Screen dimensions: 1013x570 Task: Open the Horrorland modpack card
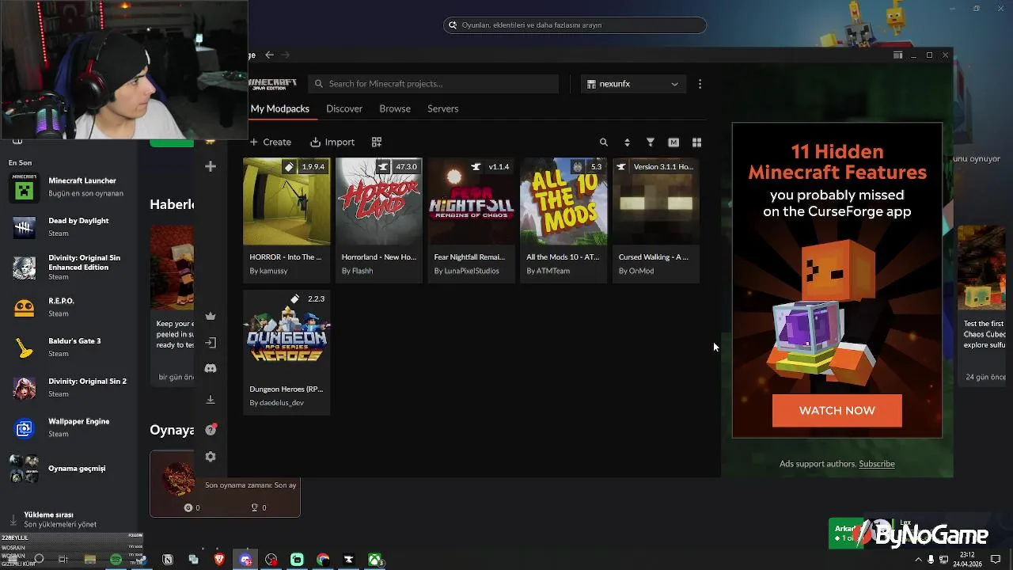pyautogui.click(x=379, y=220)
